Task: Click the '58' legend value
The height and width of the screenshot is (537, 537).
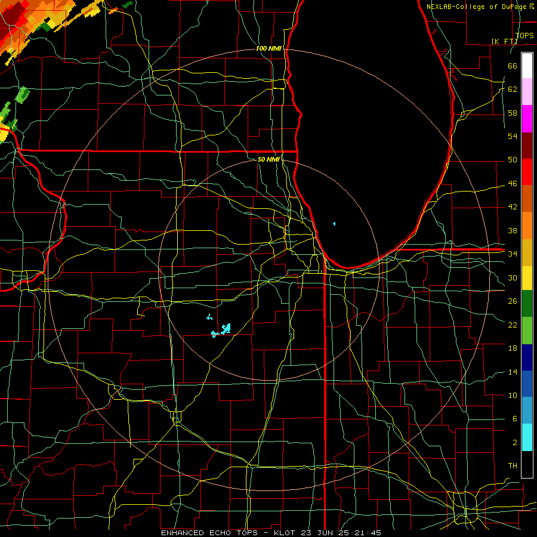Action: 513,113
